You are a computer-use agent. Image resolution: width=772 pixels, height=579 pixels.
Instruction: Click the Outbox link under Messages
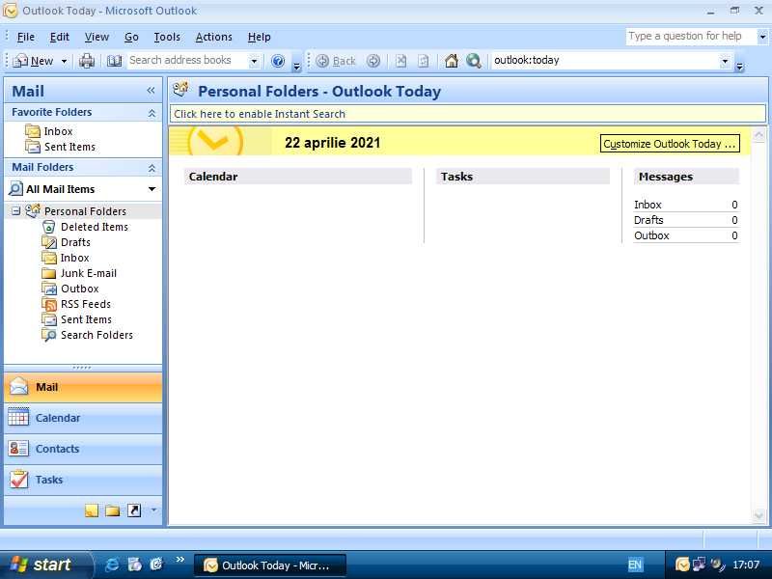(652, 235)
